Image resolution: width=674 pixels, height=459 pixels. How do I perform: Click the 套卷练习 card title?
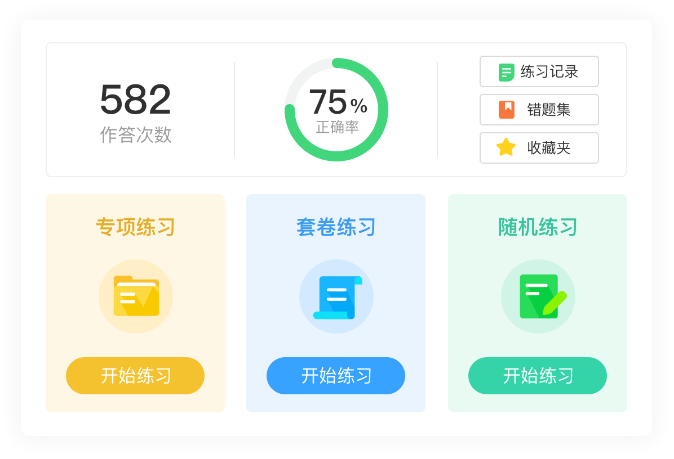coord(336,227)
